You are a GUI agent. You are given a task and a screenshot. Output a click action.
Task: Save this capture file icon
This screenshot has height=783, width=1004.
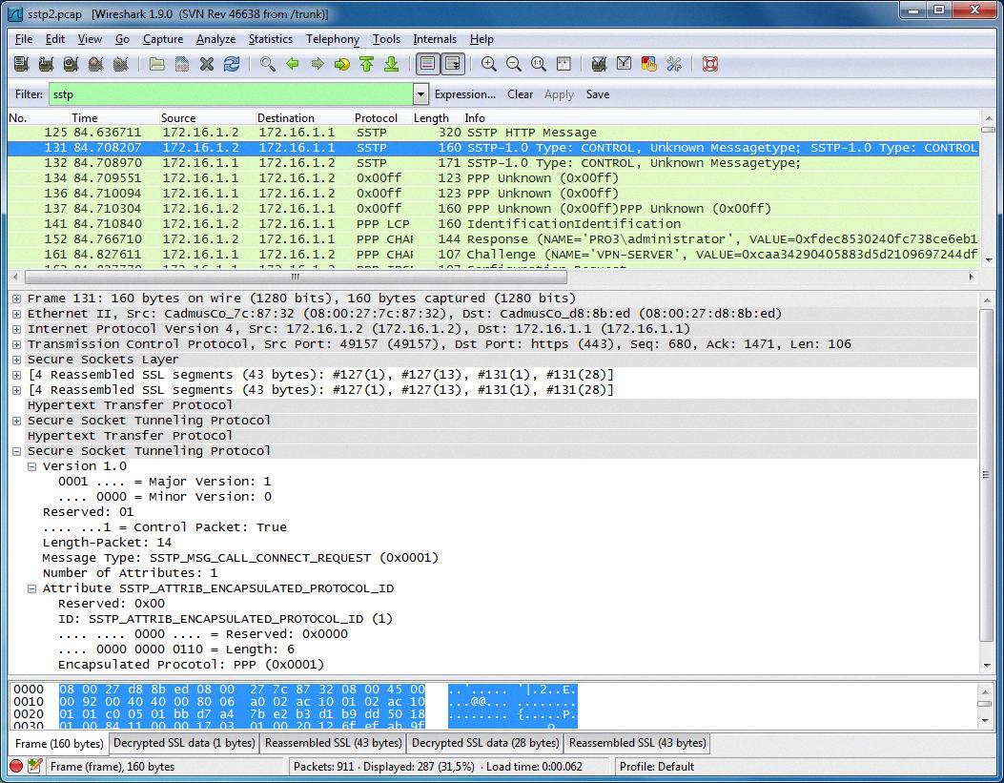click(x=182, y=64)
